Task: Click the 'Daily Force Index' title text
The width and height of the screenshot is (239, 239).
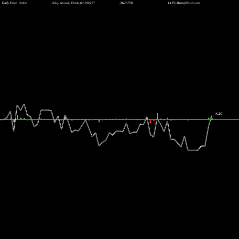Action: tap(14, 3)
